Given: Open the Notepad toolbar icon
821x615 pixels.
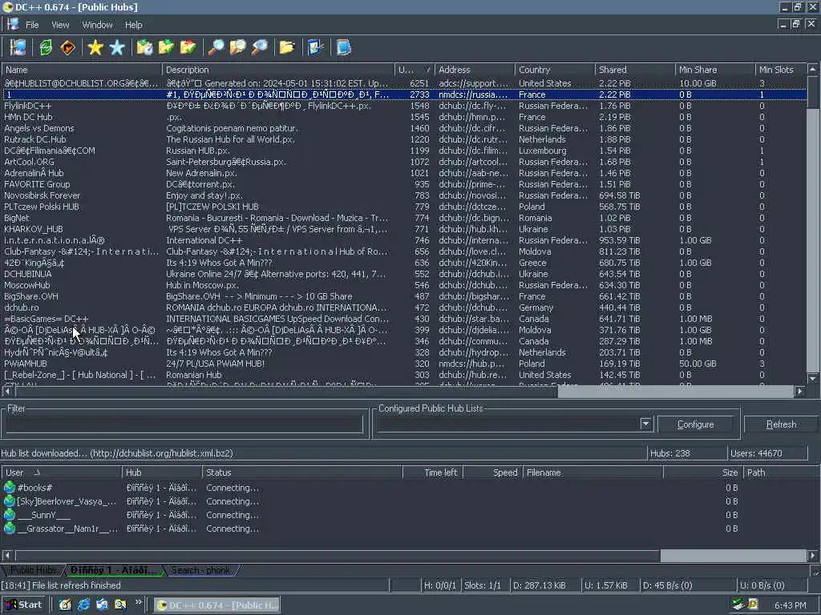Looking at the screenshot, I should pos(343,47).
